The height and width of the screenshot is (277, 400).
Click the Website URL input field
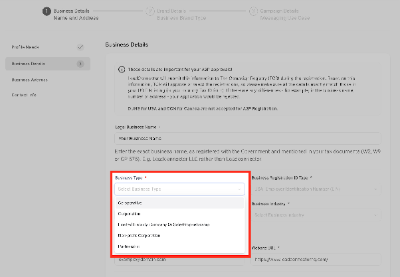(x=316, y=260)
